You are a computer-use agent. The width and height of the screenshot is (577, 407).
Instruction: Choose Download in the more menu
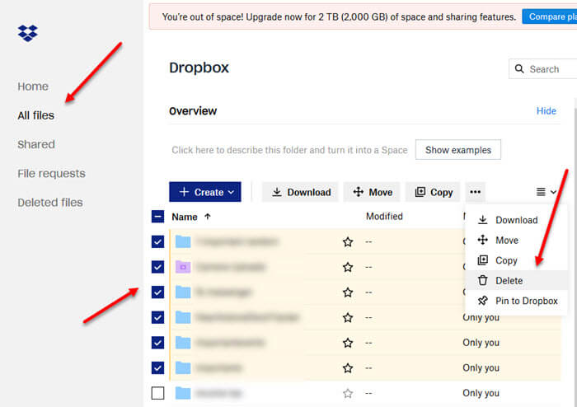[x=516, y=220]
